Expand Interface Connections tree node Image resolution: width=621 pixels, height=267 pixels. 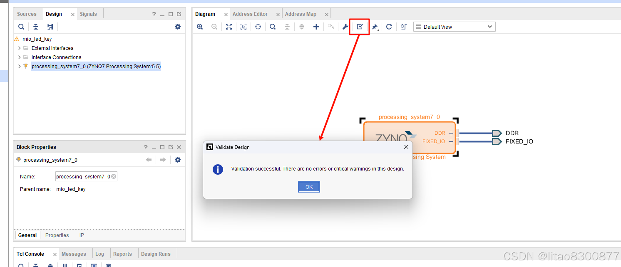click(19, 57)
